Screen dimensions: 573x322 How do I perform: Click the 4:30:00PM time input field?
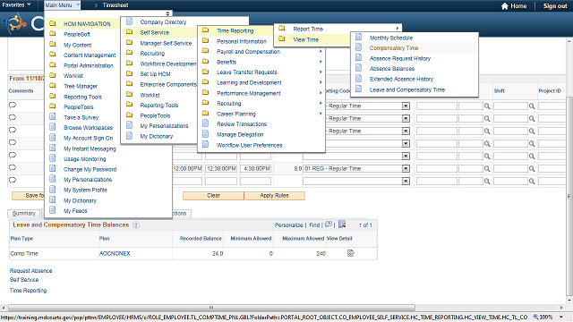tap(255, 169)
